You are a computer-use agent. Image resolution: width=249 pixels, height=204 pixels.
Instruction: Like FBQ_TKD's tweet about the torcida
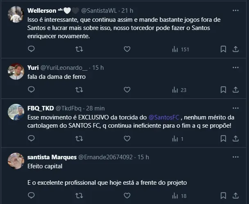127,139
